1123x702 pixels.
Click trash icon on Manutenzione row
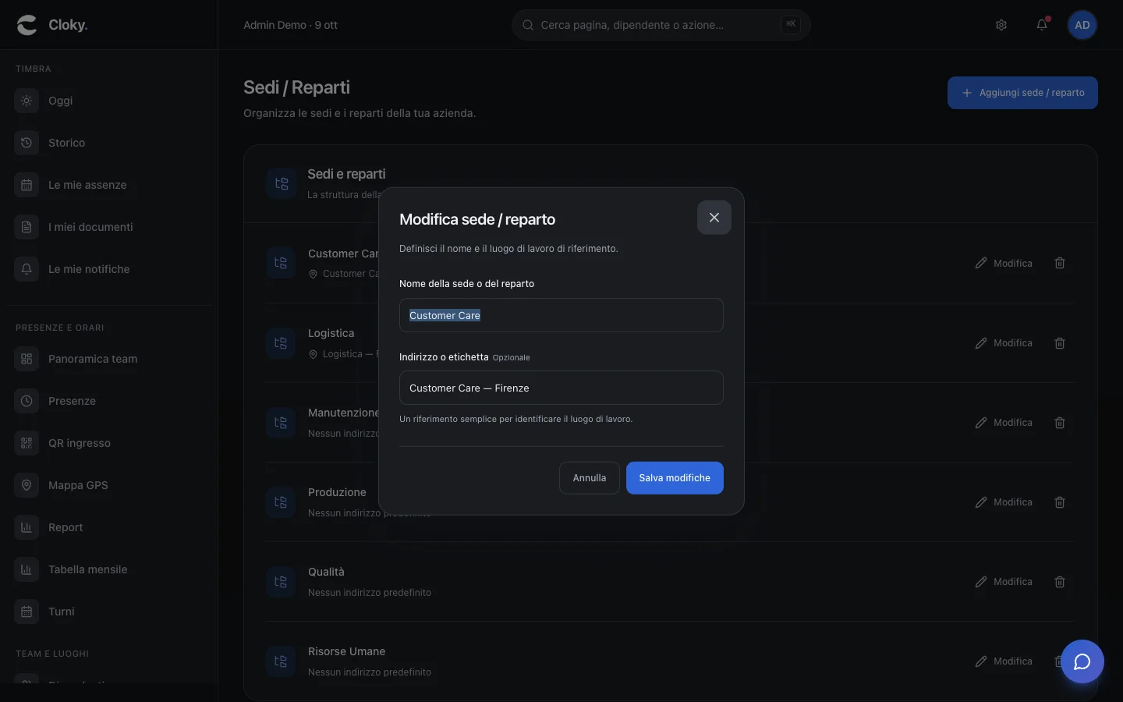click(1060, 423)
